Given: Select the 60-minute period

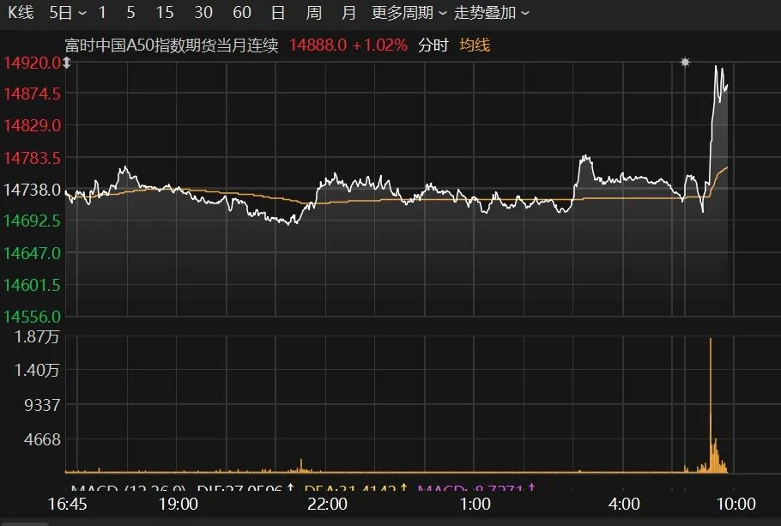Looking at the screenshot, I should point(242,13).
